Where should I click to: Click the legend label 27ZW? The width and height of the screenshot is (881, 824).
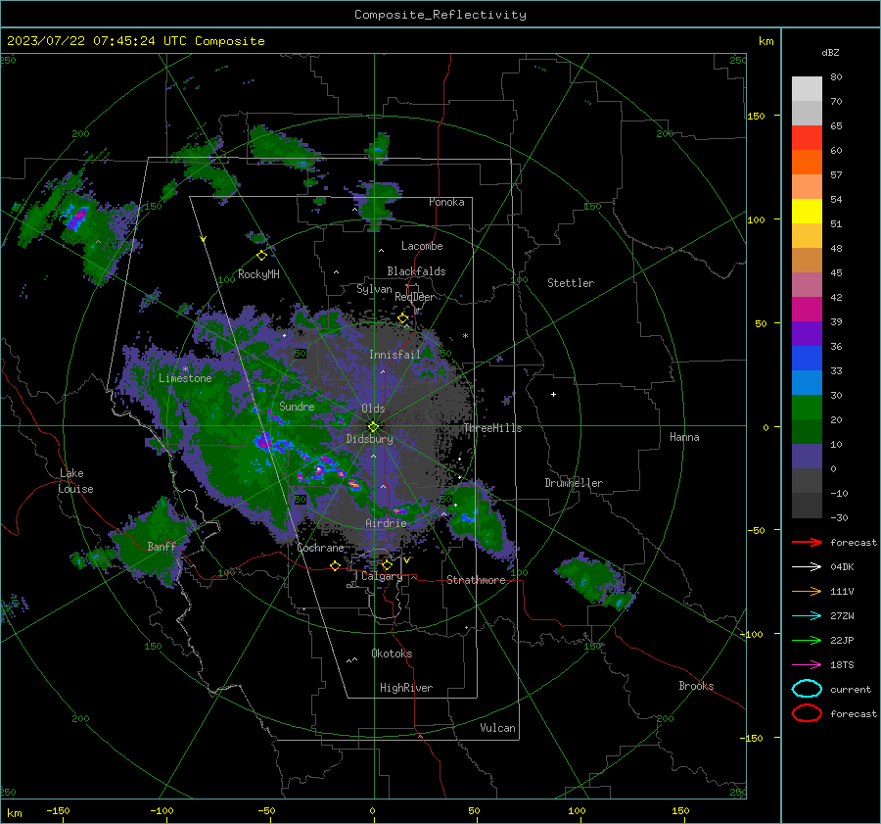[842, 616]
